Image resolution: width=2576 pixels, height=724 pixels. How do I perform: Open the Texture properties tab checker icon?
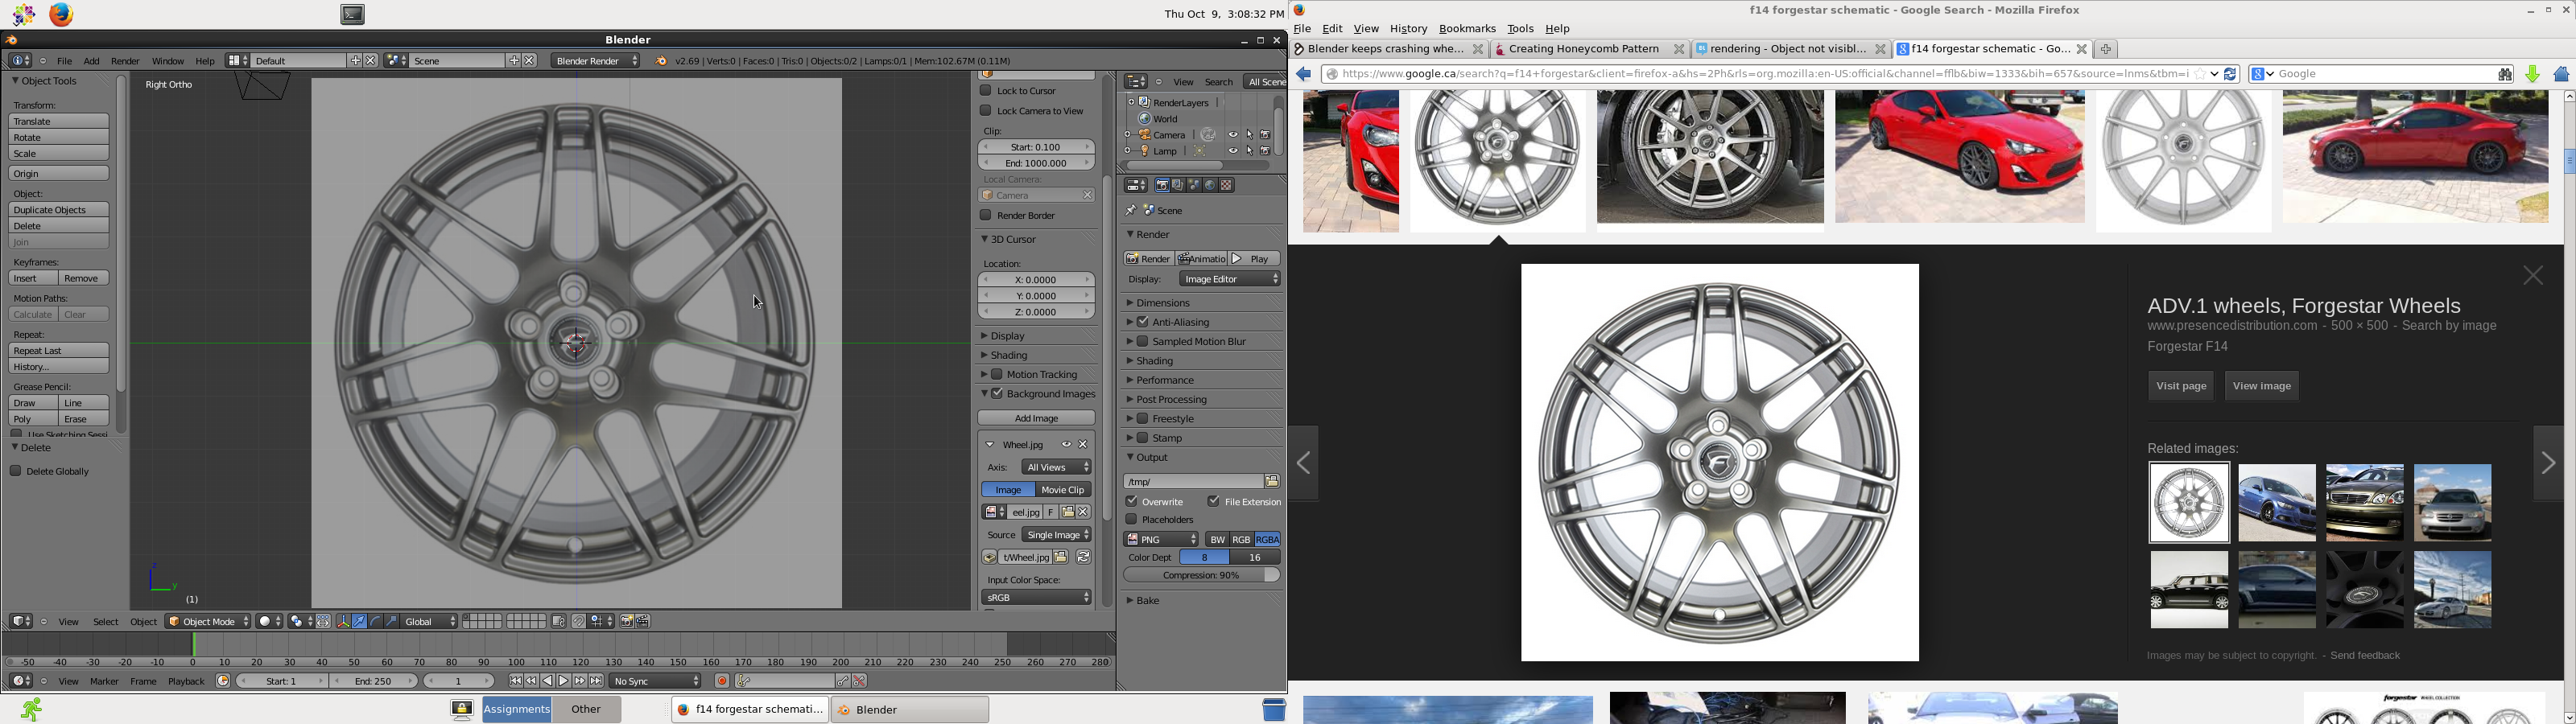click(x=1226, y=185)
